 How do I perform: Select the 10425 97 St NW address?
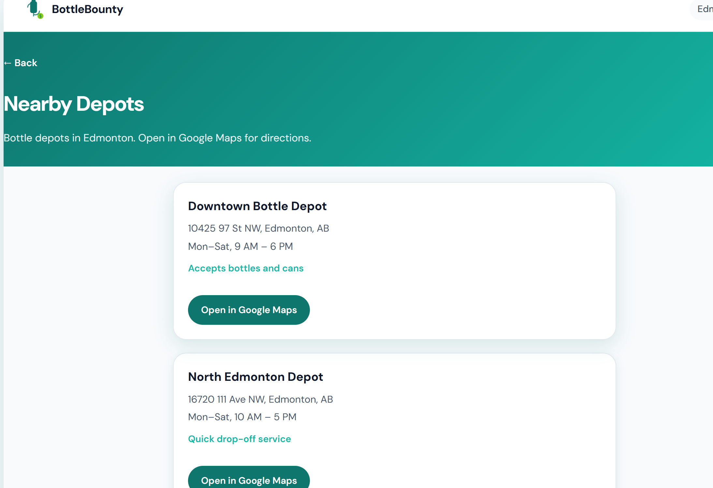coord(258,228)
